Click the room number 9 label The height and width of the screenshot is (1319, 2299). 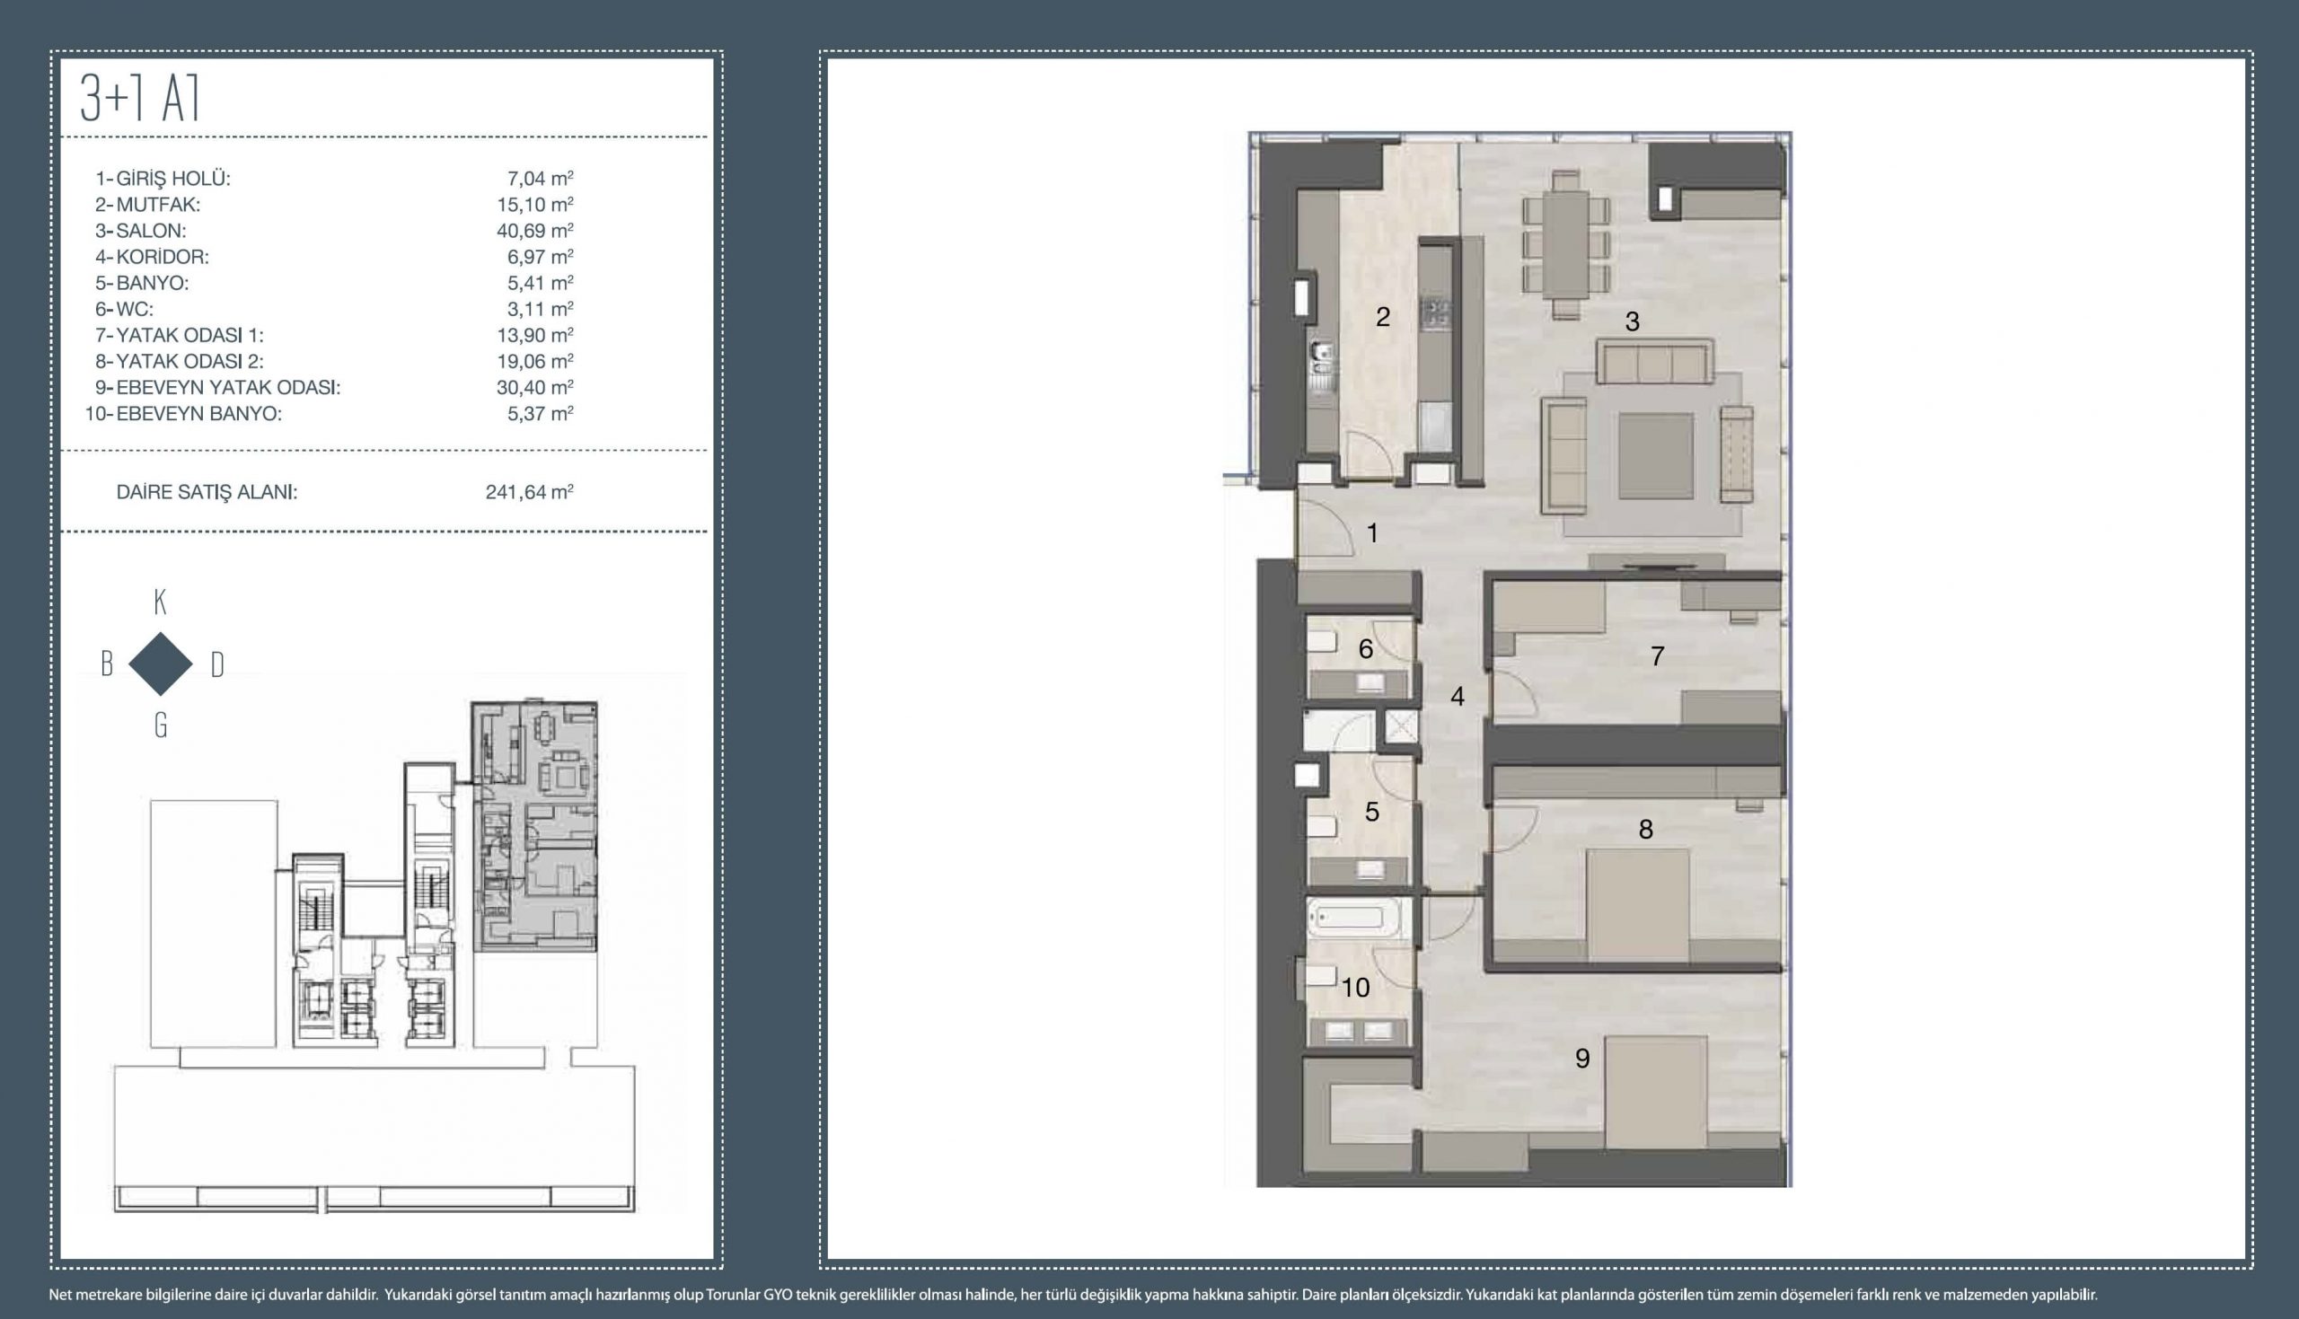[x=1581, y=1058]
